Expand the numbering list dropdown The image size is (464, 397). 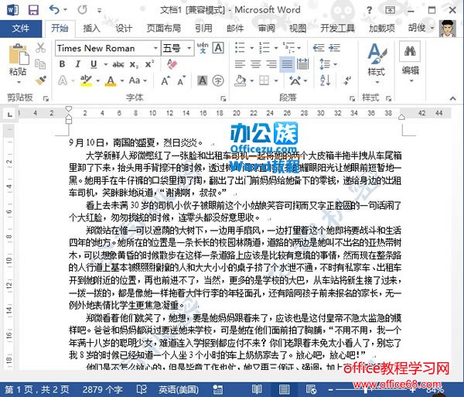click(276, 48)
